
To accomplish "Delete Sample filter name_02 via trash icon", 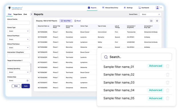I will pos(168,75).
